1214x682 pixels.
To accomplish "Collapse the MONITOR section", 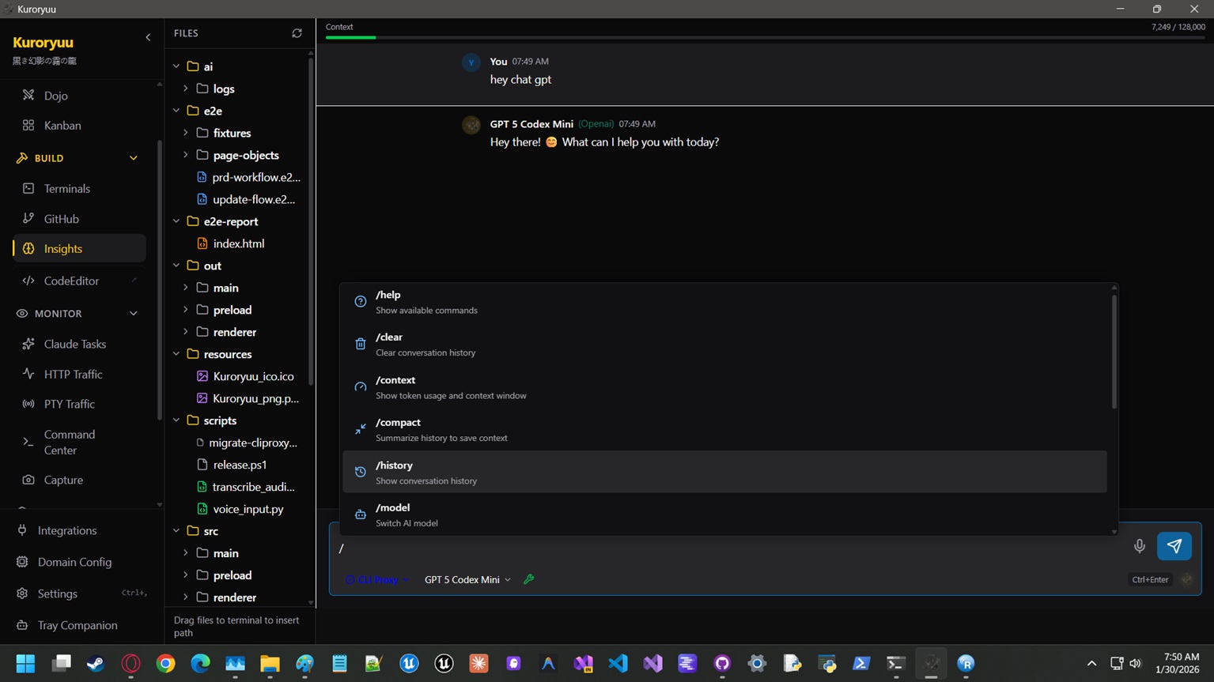I will click(133, 314).
